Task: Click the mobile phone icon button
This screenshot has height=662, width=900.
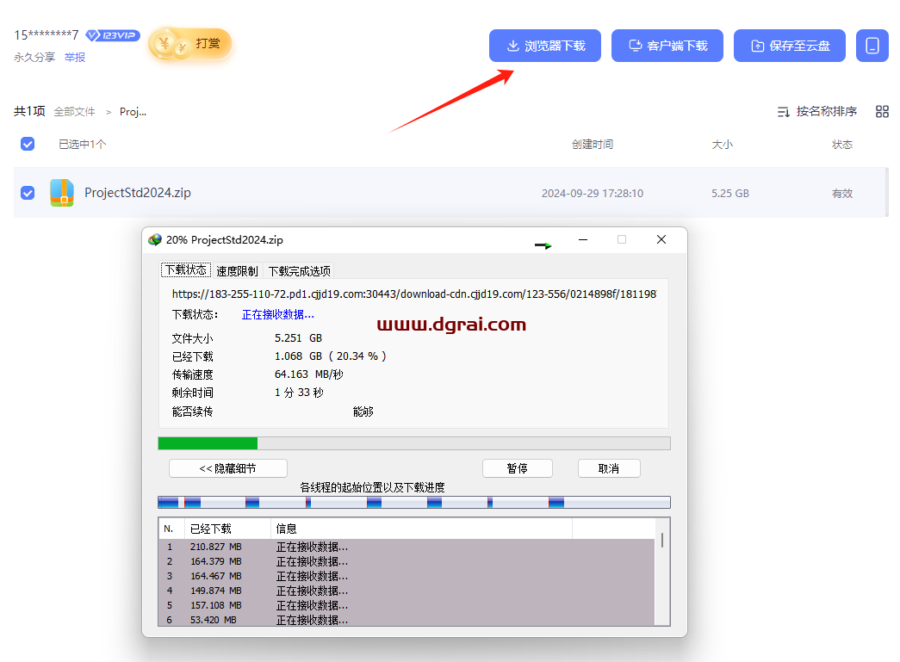Action: point(872,46)
